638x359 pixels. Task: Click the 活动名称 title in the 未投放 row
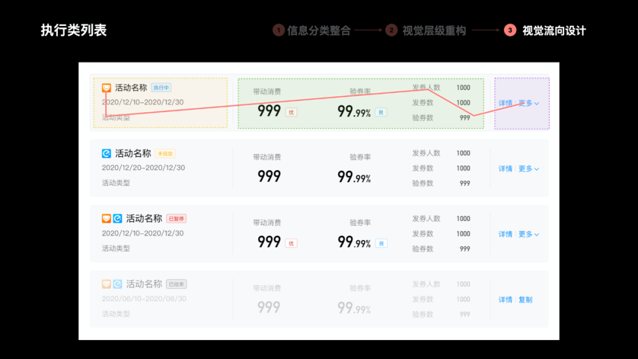pyautogui.click(x=133, y=154)
